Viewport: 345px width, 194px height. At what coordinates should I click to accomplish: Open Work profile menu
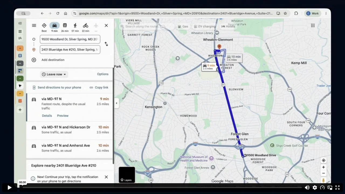coord(312,13)
